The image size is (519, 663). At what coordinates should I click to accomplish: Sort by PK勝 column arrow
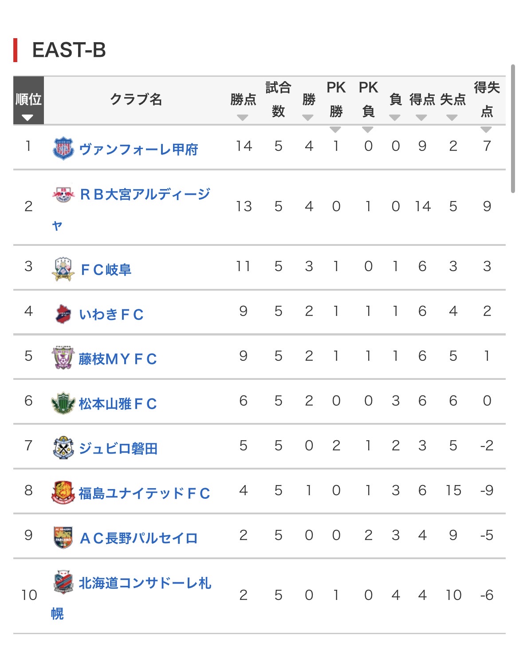tap(335, 130)
